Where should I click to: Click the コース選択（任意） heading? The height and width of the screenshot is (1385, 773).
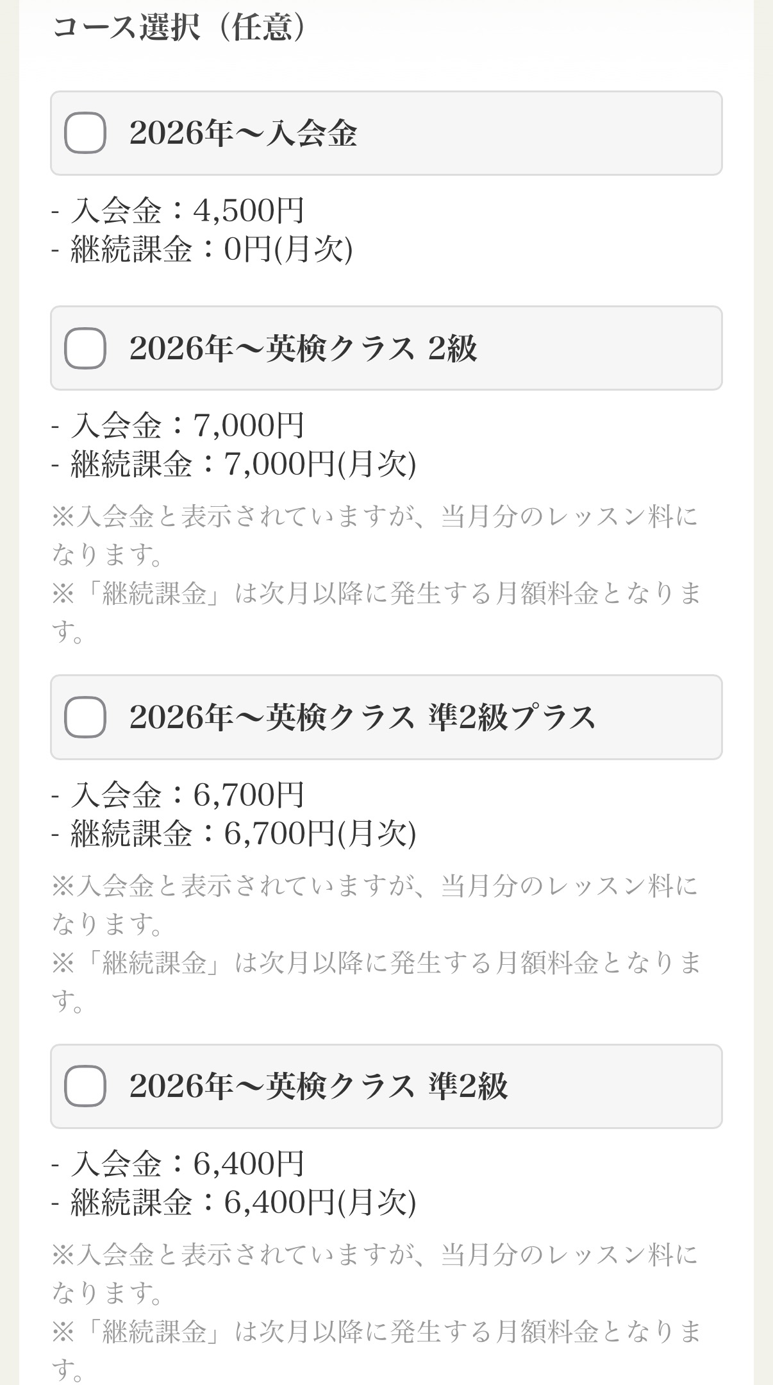pos(179,28)
